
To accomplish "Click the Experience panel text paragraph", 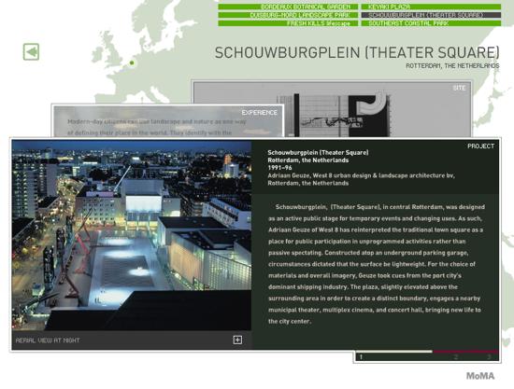I will click(157, 127).
